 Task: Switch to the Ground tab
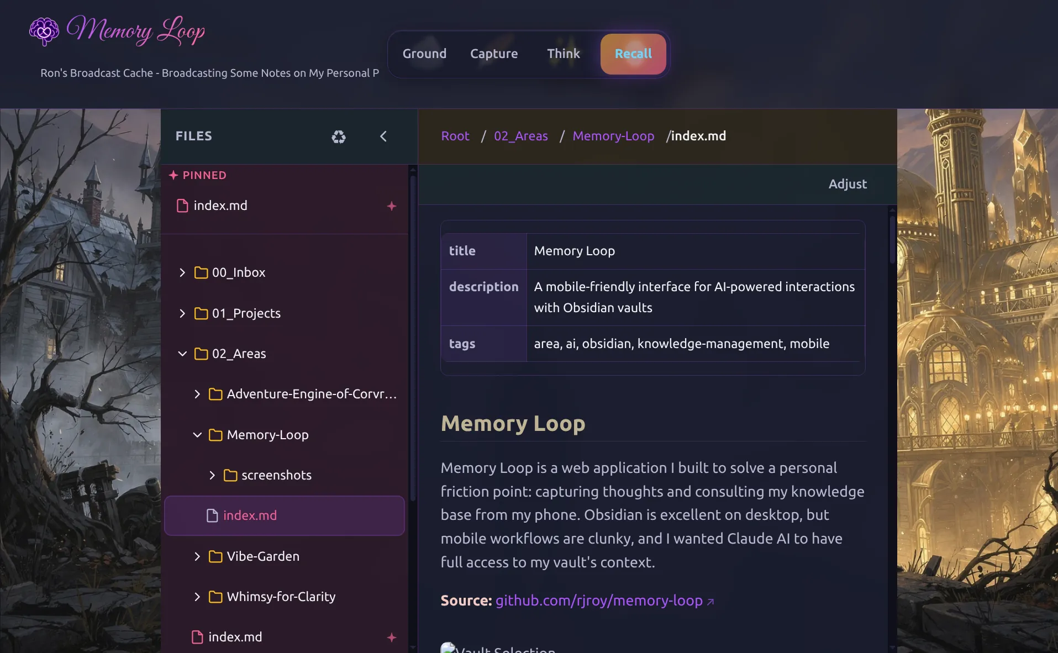pyautogui.click(x=424, y=54)
